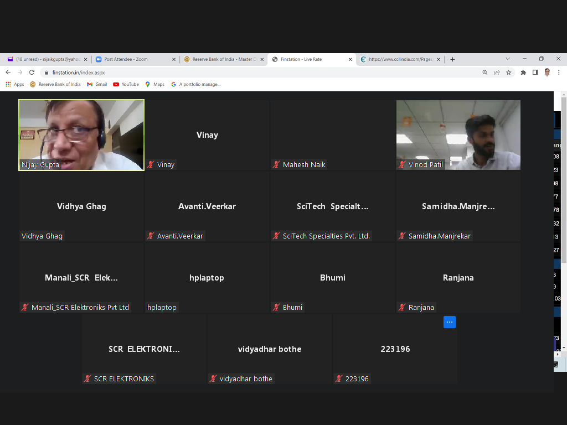Click the muted microphone icon beside Vinay

tap(151, 165)
